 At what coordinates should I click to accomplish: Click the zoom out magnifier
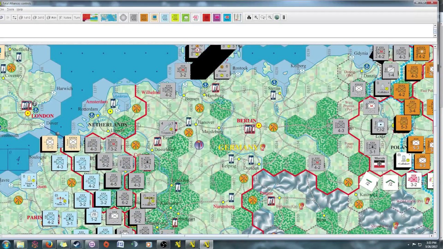(x=270, y=17)
